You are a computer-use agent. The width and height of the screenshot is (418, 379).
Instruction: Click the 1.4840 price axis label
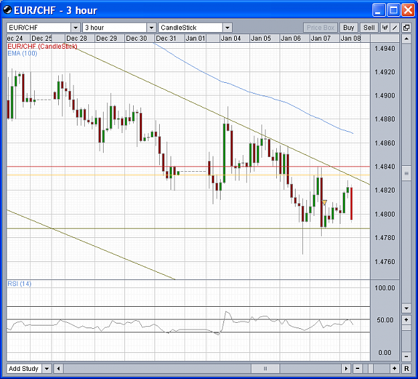385,166
